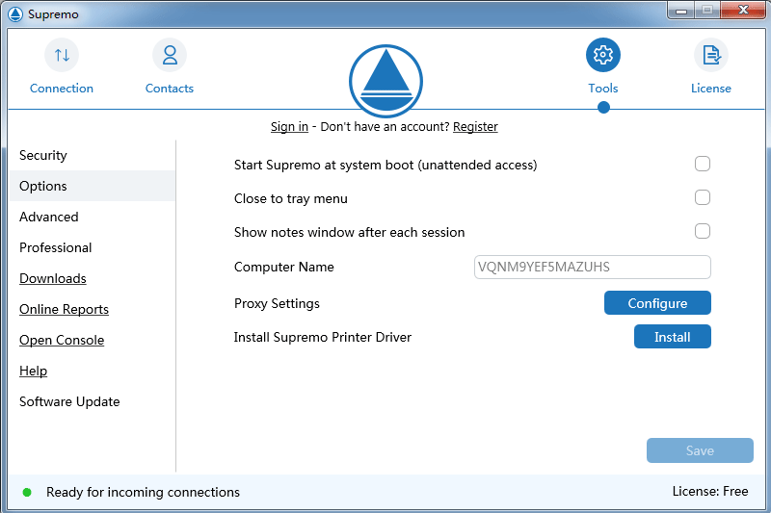Click the central Supremo sailboat logo
Viewport: 771px width, 513px height.
point(386,81)
